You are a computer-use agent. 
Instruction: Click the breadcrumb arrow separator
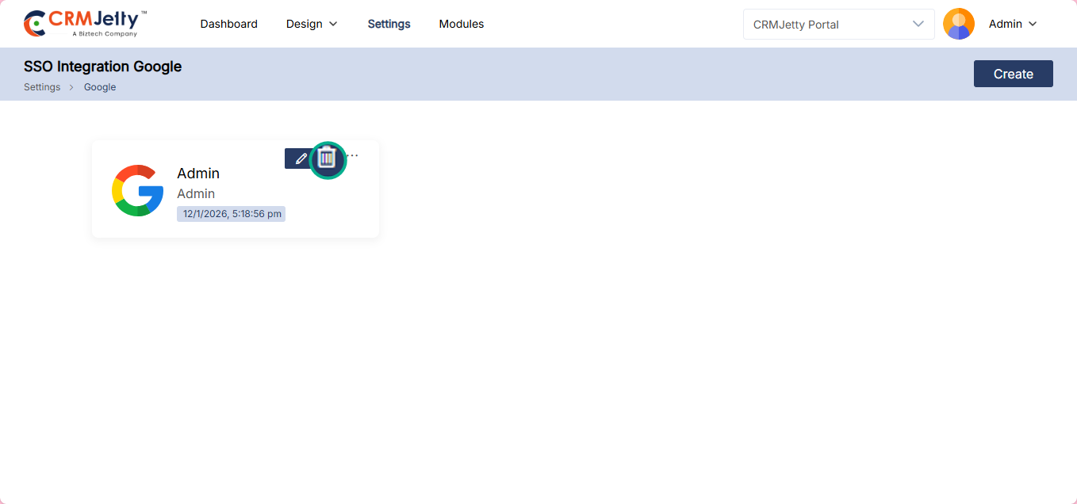click(x=72, y=87)
